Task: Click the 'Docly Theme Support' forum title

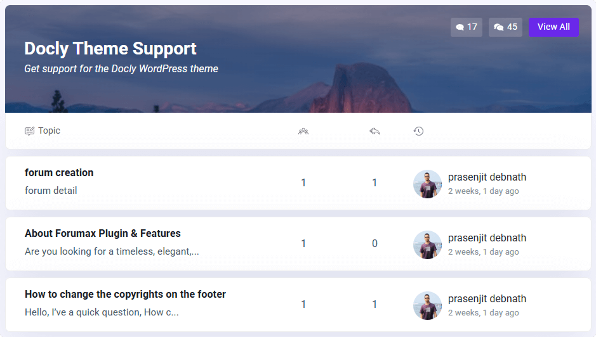Action: [x=110, y=48]
